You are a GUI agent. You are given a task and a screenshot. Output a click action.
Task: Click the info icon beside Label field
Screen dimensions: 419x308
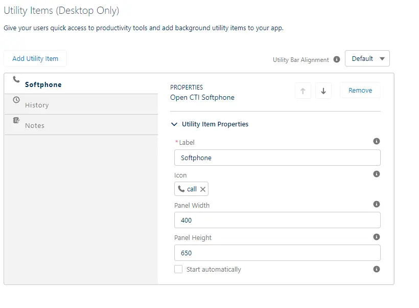click(377, 141)
